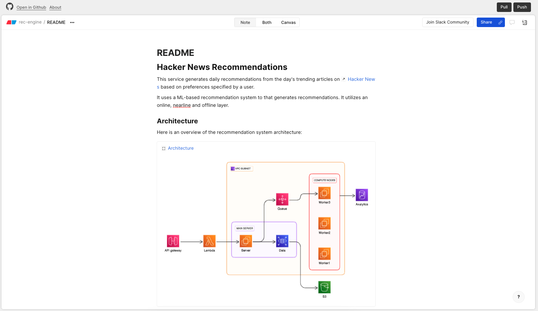Click the Architecture diagram frame icon
The height and width of the screenshot is (311, 538).
tap(164, 149)
